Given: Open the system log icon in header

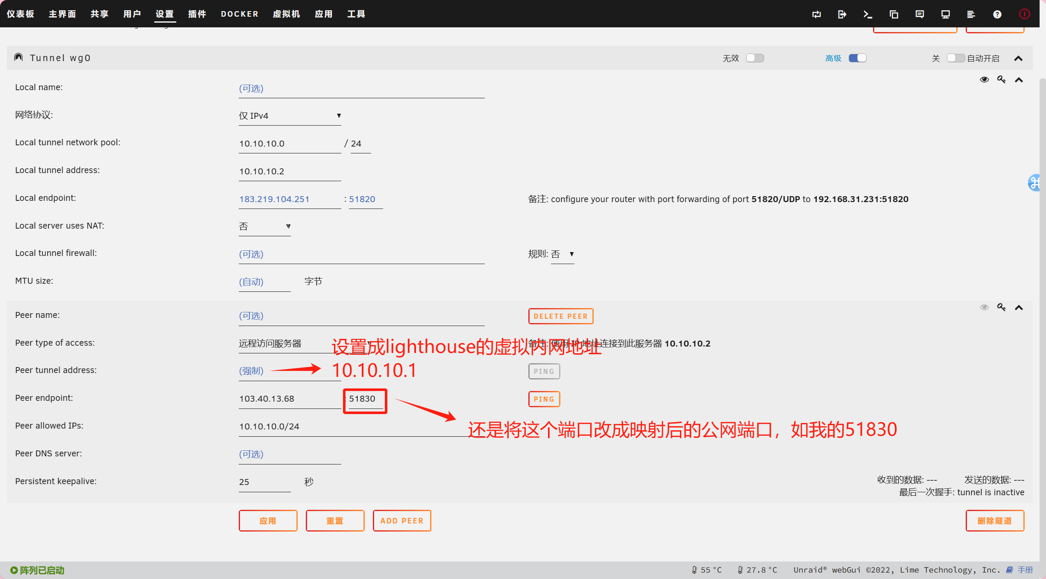Looking at the screenshot, I should (x=971, y=14).
